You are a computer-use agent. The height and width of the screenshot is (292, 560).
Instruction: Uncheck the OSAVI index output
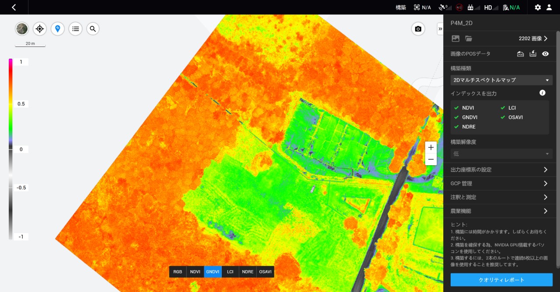(503, 117)
